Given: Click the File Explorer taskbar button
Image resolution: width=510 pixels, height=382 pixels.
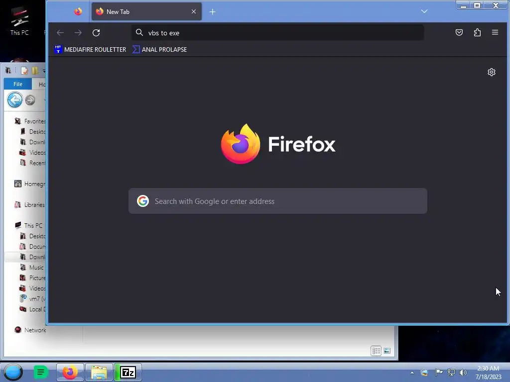Looking at the screenshot, I should 99,372.
